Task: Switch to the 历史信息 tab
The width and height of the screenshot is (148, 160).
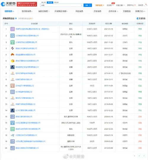Action: 97,11
